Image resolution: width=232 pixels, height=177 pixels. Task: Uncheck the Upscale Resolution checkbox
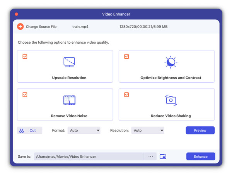tap(25, 56)
